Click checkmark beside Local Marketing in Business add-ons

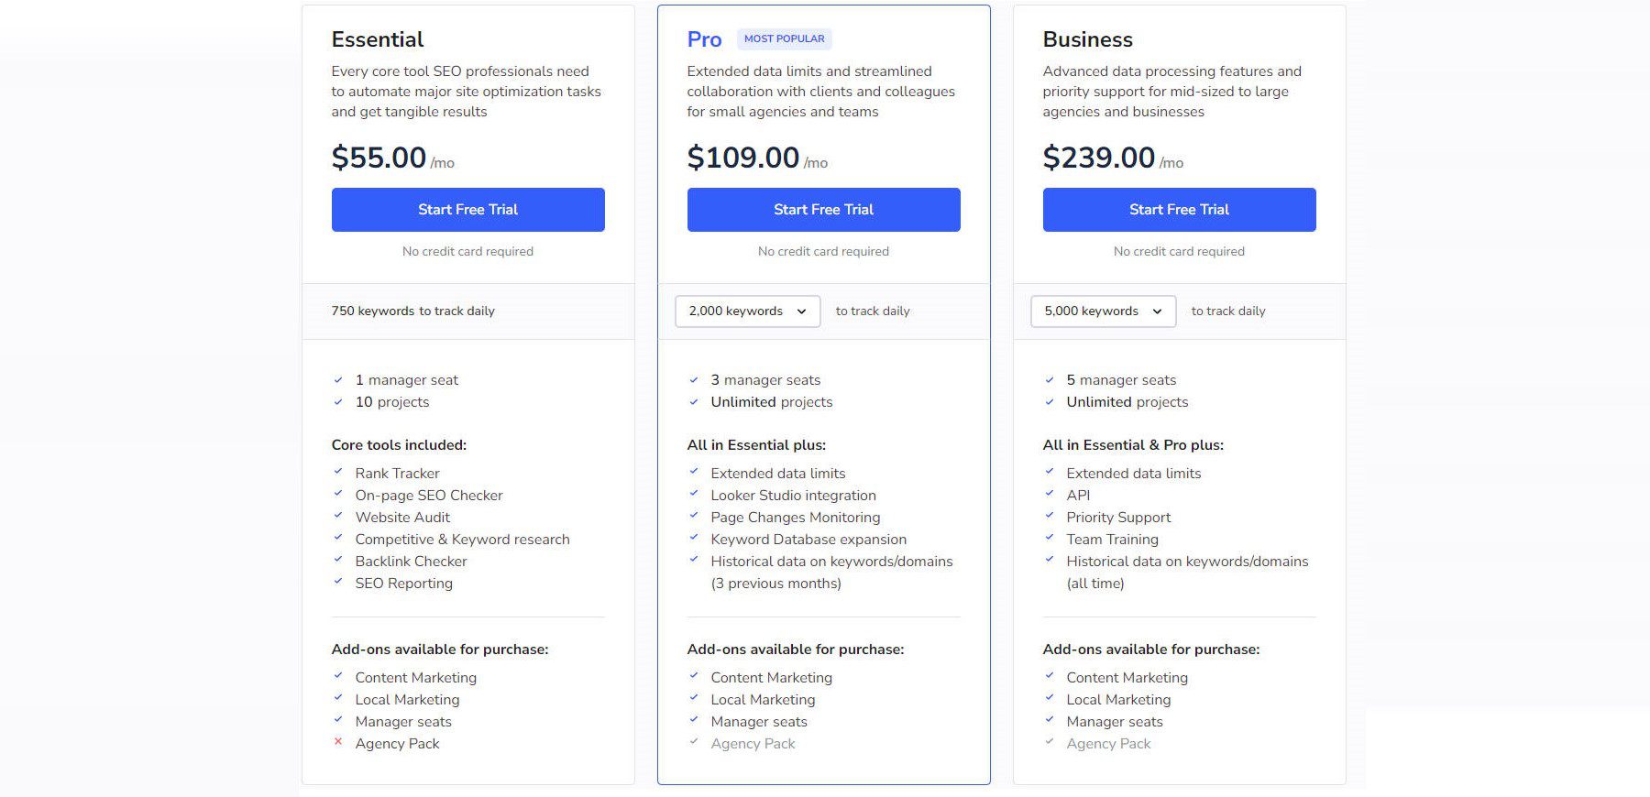click(x=1049, y=699)
